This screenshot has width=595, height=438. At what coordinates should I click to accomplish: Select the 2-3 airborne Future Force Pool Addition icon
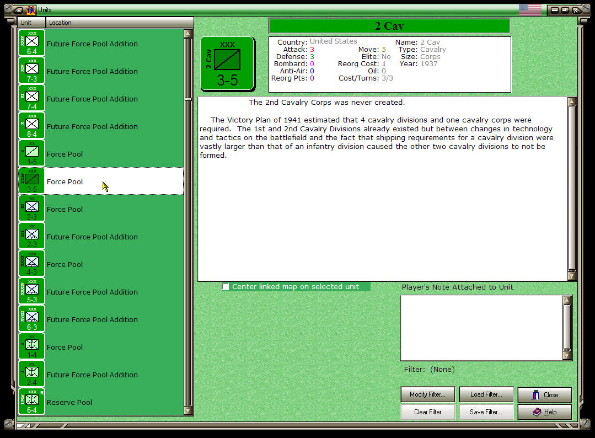31,236
